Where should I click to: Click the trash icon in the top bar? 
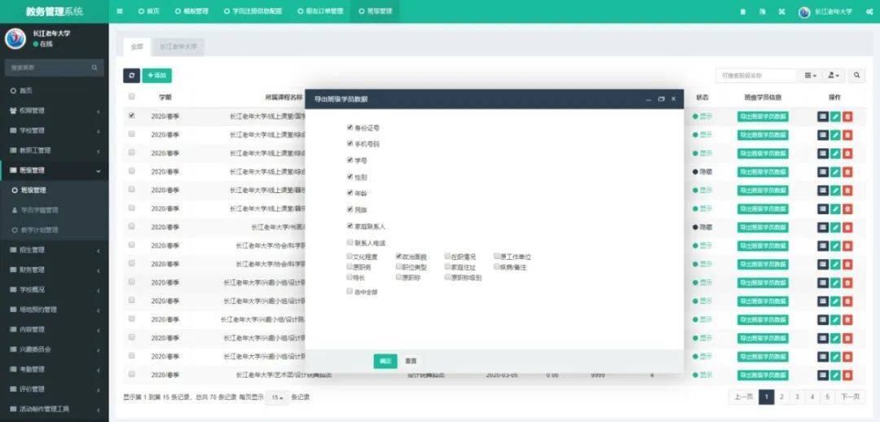(x=743, y=11)
